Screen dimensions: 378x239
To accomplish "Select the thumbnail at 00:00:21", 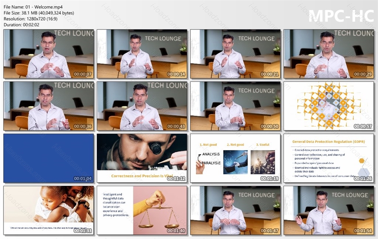I will click(235, 54).
